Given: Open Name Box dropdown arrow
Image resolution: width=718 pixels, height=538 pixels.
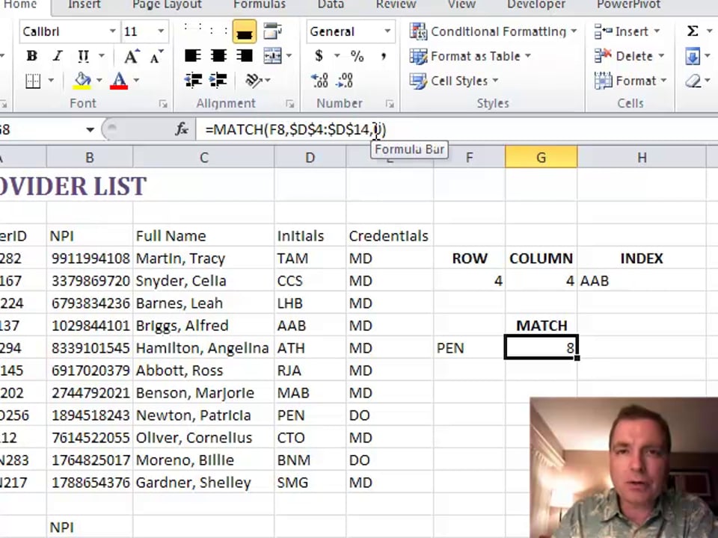Looking at the screenshot, I should click(90, 130).
